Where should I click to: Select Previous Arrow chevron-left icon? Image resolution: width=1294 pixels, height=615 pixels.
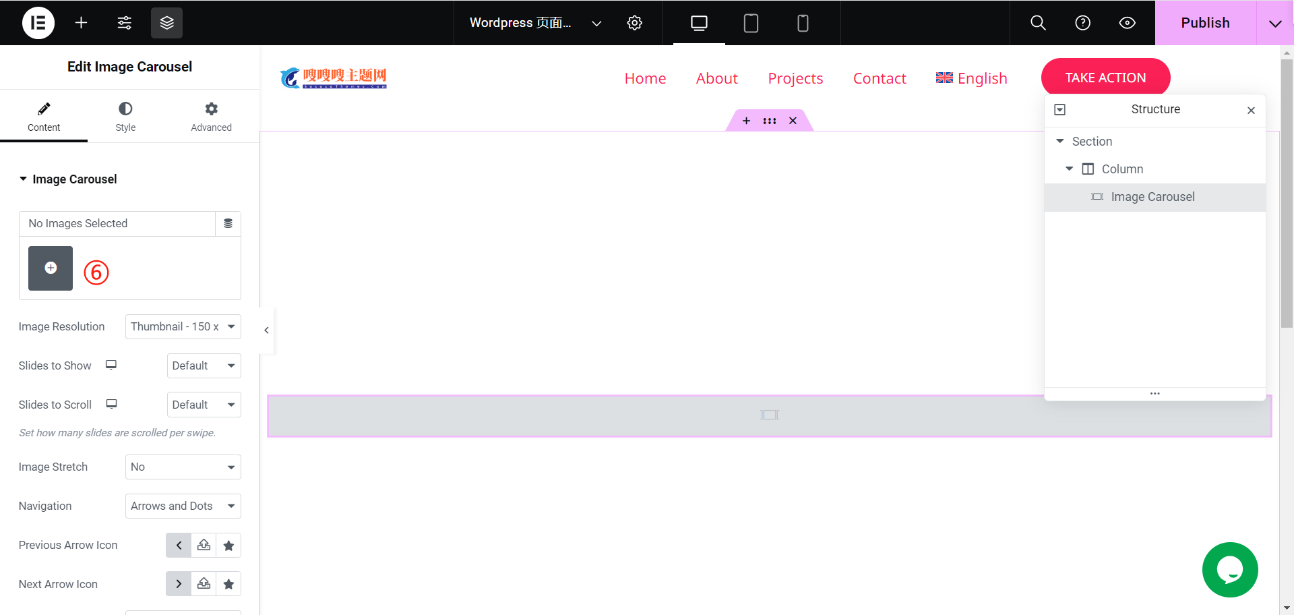179,545
